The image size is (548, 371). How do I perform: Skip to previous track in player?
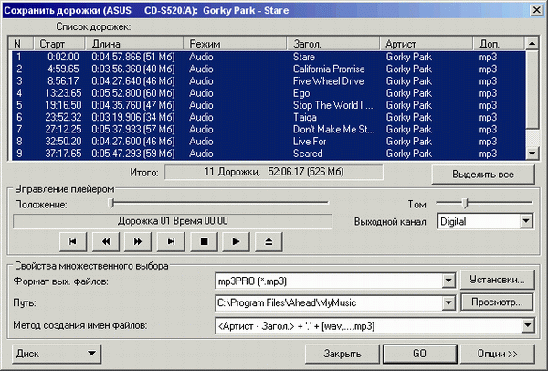coord(73,241)
